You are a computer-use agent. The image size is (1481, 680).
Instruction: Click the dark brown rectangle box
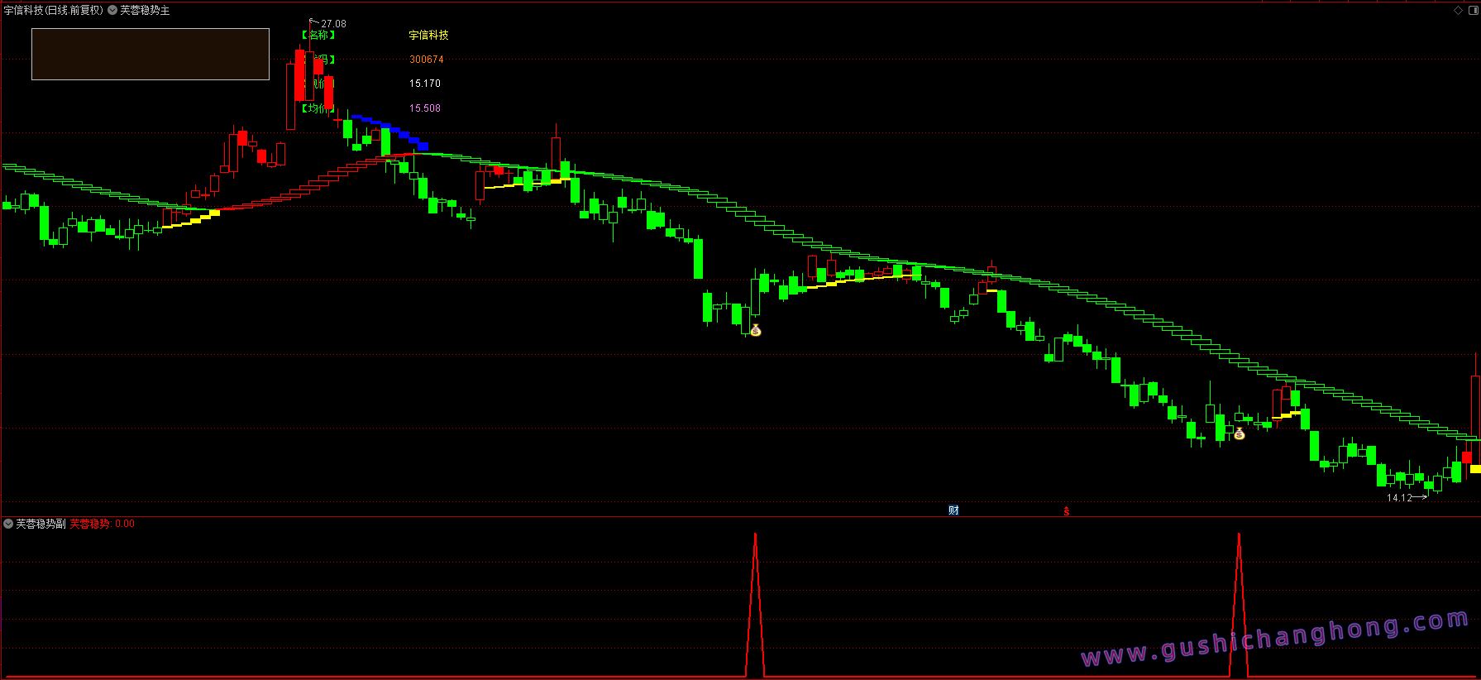tap(150, 54)
